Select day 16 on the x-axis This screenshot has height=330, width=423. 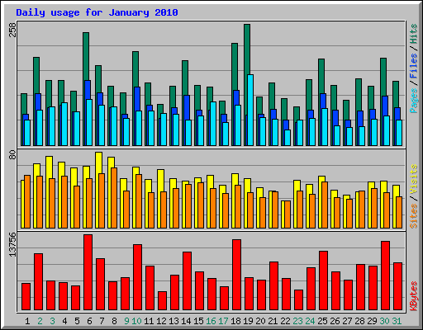[211, 321]
